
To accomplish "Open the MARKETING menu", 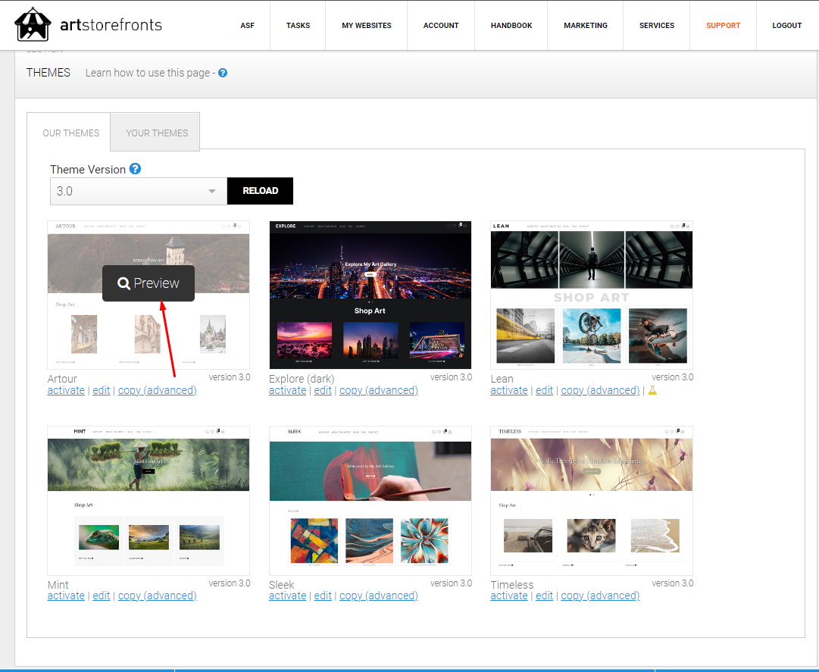I will click(585, 25).
